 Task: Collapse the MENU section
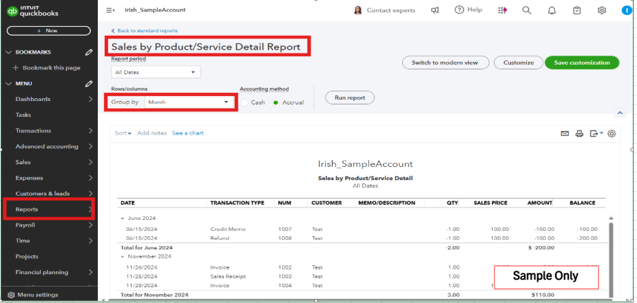click(x=9, y=84)
